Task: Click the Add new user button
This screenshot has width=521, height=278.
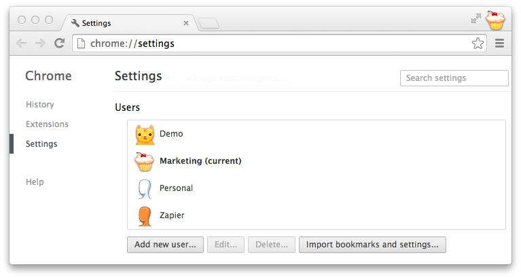Action: (165, 245)
